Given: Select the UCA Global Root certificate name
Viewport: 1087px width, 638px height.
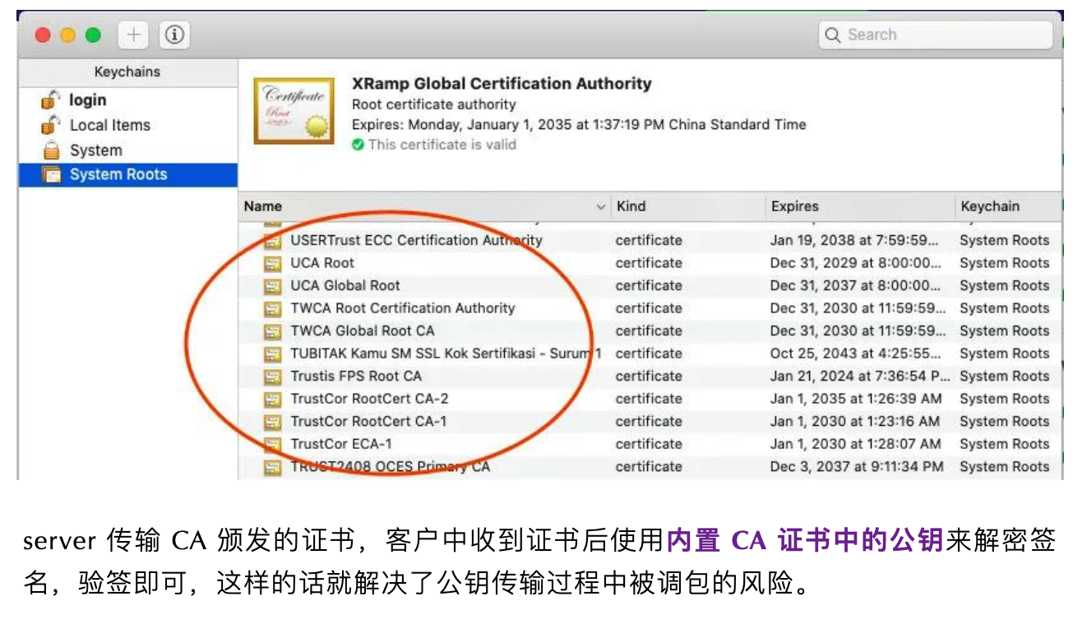Looking at the screenshot, I should coord(345,285).
